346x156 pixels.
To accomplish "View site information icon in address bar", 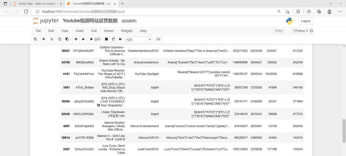I will pos(37,11).
